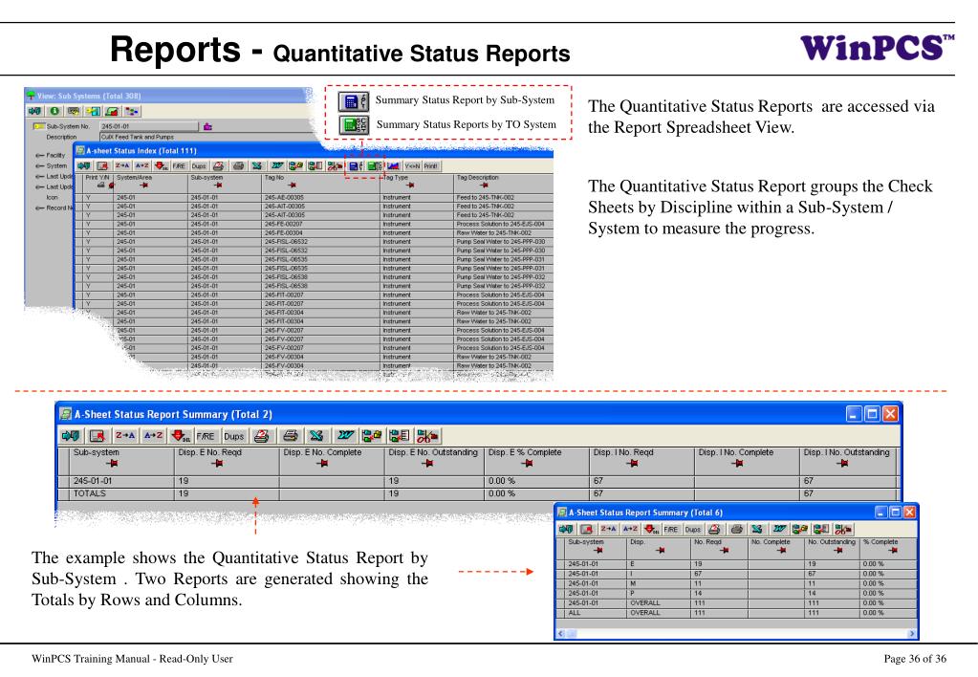
Task: Click the F/RE button in Total 2 summary
Action: [x=206, y=436]
